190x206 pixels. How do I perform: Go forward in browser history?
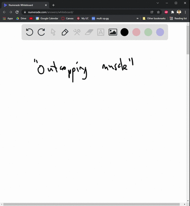pos(11,12)
